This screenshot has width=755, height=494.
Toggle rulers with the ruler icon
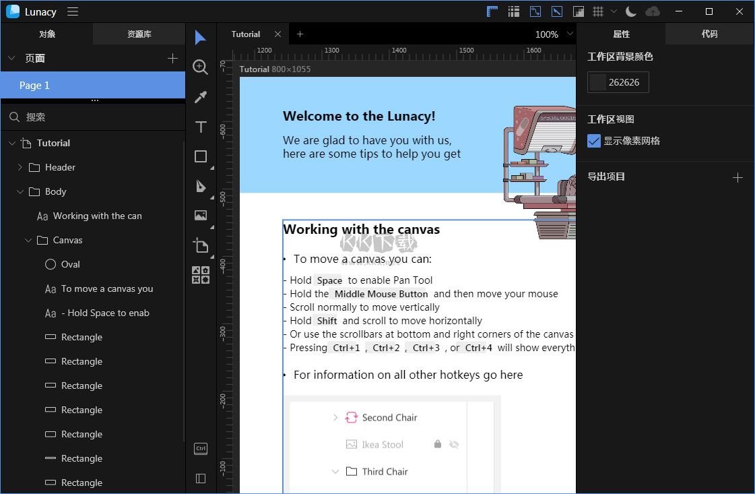coord(492,11)
